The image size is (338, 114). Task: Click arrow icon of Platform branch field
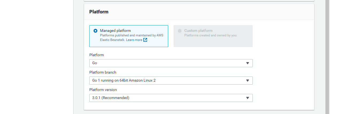(248, 81)
